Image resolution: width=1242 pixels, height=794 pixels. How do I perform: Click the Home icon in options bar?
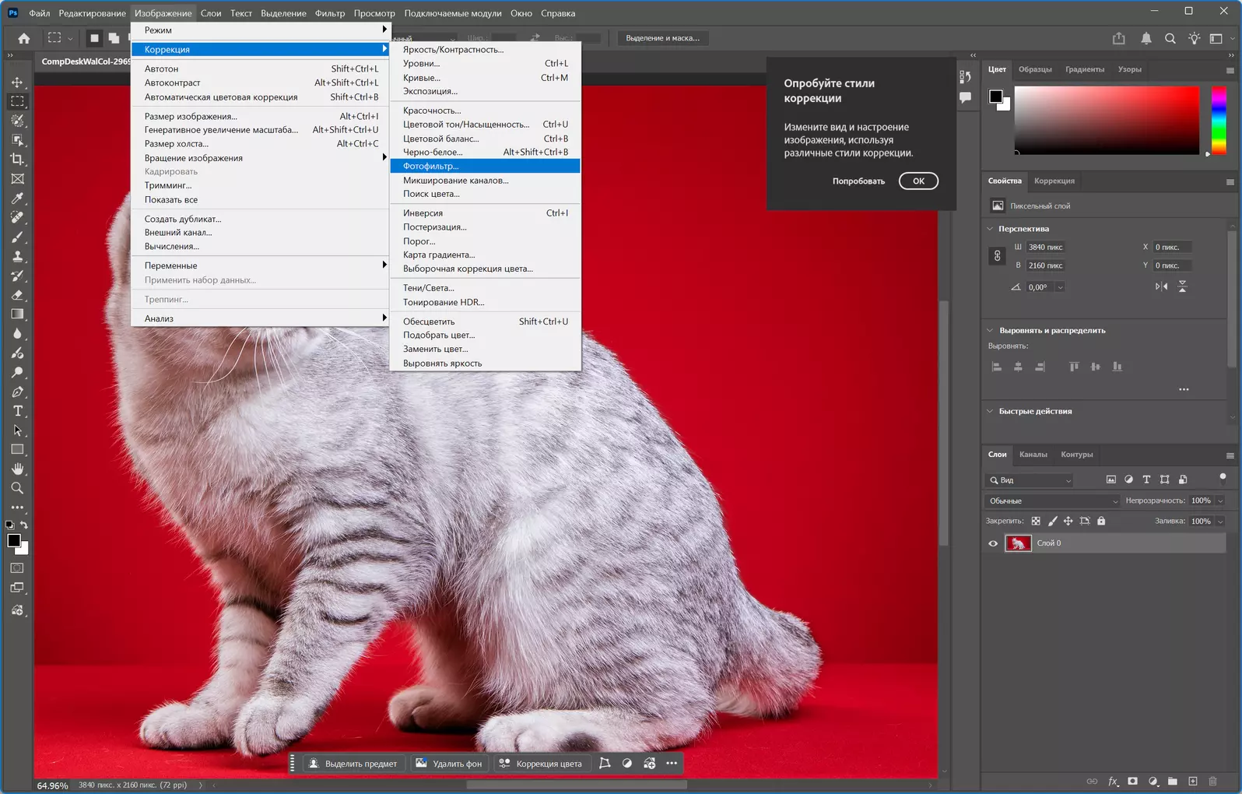(x=24, y=38)
